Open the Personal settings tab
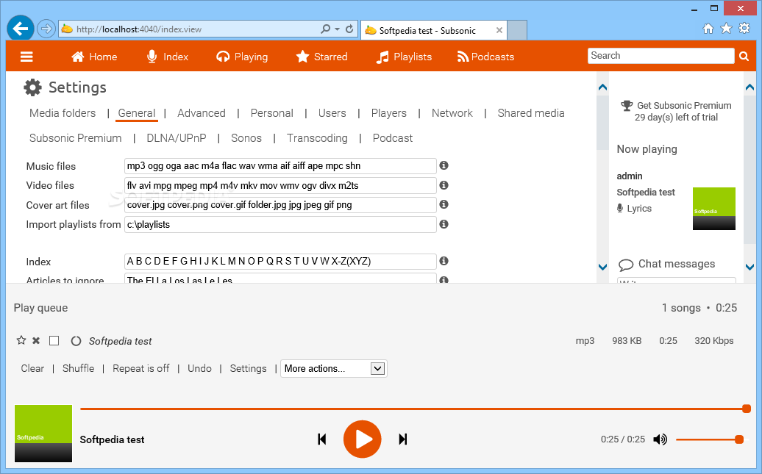 click(271, 113)
